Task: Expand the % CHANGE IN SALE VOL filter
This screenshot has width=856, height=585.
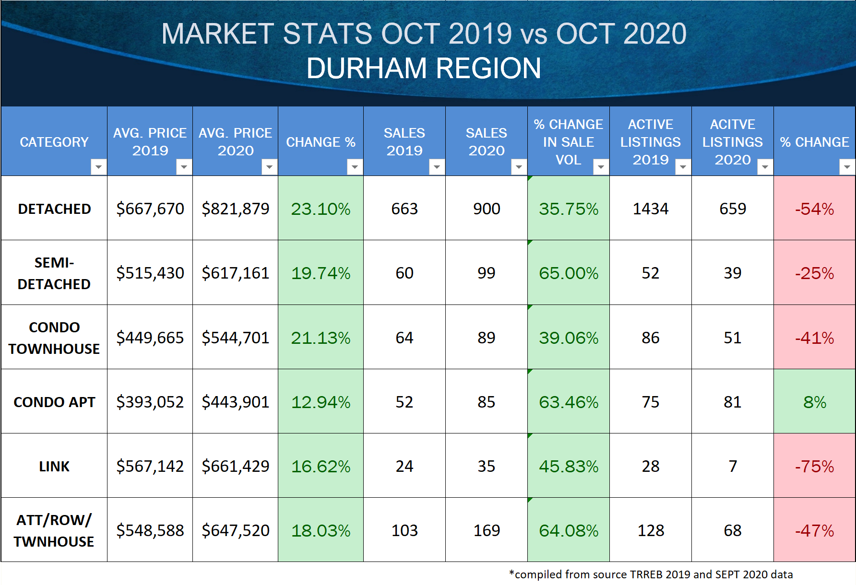Action: click(601, 167)
